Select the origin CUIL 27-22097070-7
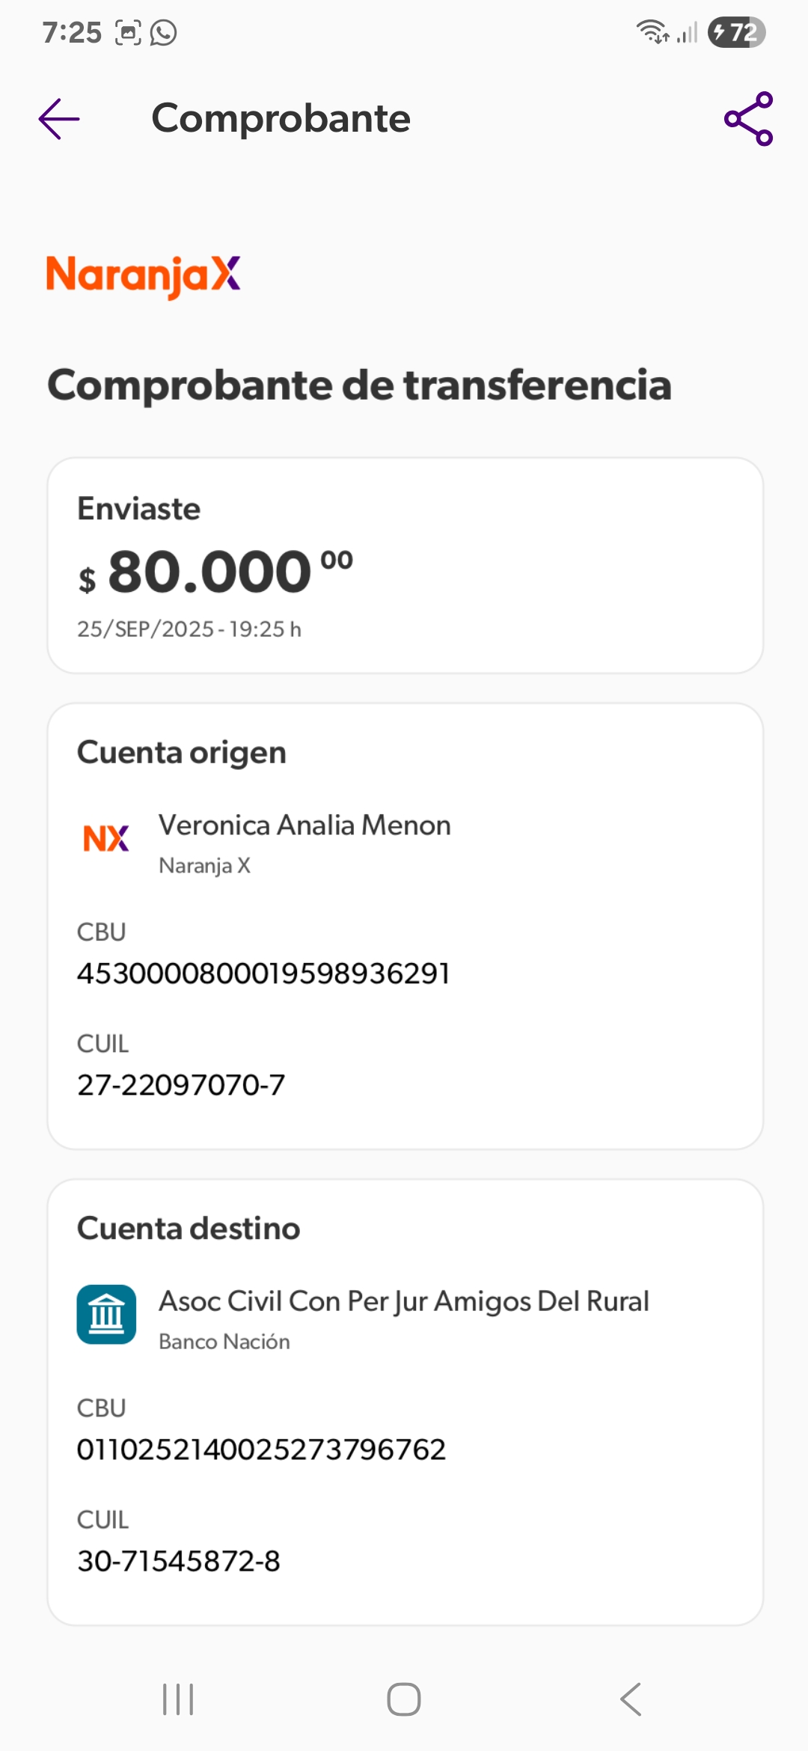 pos(181,1085)
